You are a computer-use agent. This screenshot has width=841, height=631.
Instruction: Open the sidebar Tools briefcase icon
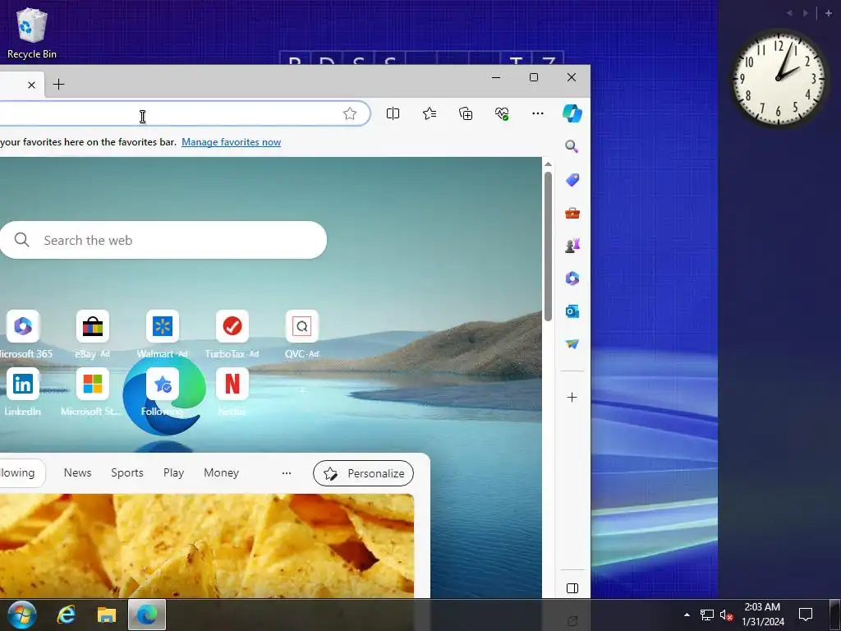pos(572,213)
